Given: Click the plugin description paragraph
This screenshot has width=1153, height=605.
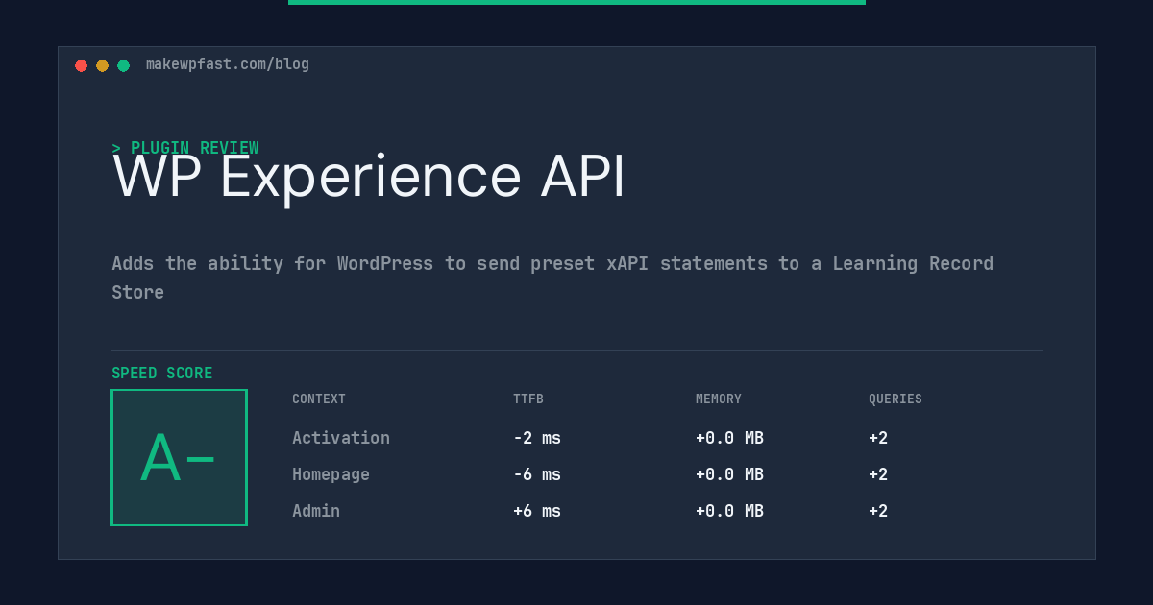Looking at the screenshot, I should pos(552,278).
